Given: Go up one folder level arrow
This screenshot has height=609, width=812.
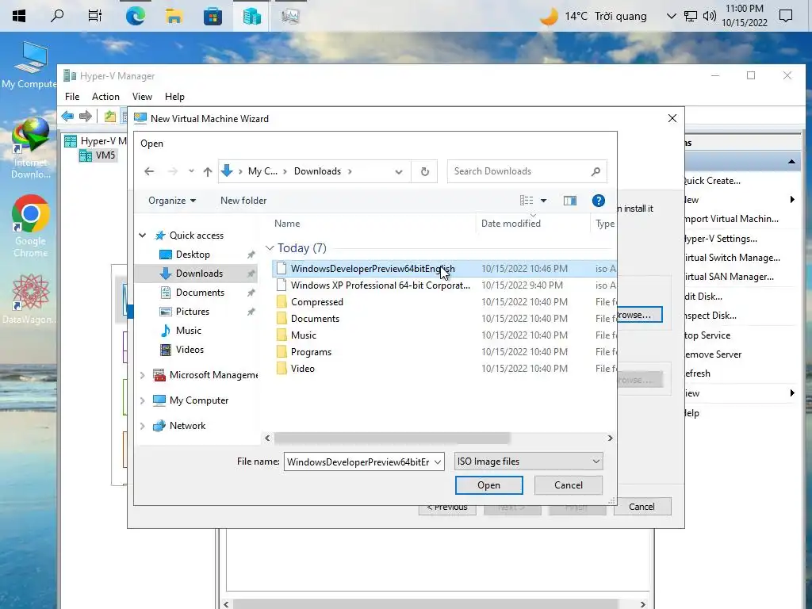Looking at the screenshot, I should coord(208,171).
